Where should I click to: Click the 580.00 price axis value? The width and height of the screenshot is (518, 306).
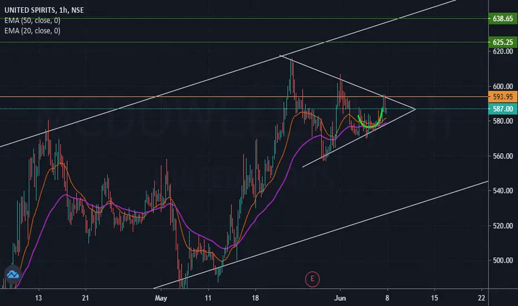(x=503, y=121)
